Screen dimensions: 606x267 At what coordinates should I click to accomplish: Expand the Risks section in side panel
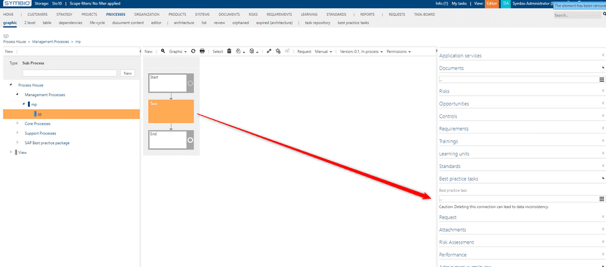tap(521, 91)
